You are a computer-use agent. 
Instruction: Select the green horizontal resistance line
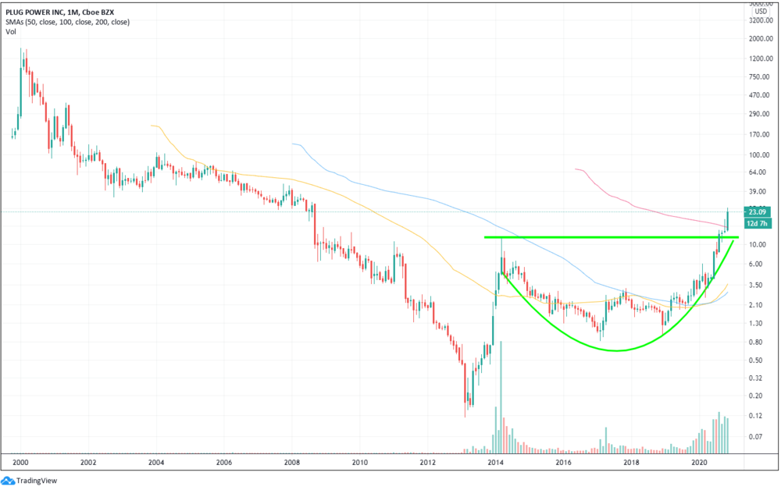point(612,237)
